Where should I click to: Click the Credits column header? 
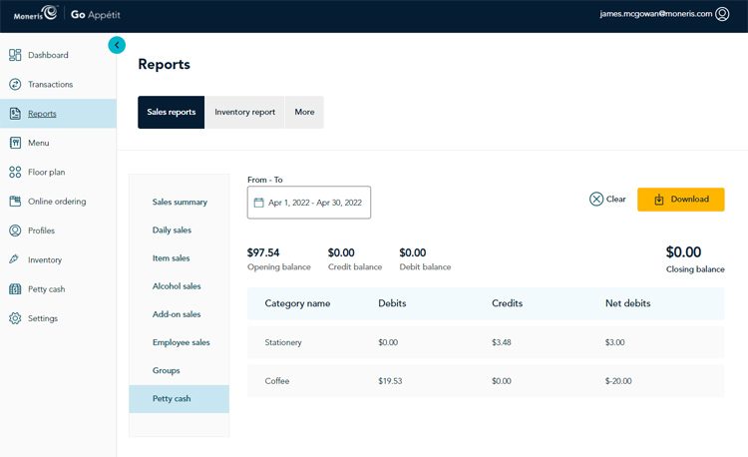[x=507, y=303]
